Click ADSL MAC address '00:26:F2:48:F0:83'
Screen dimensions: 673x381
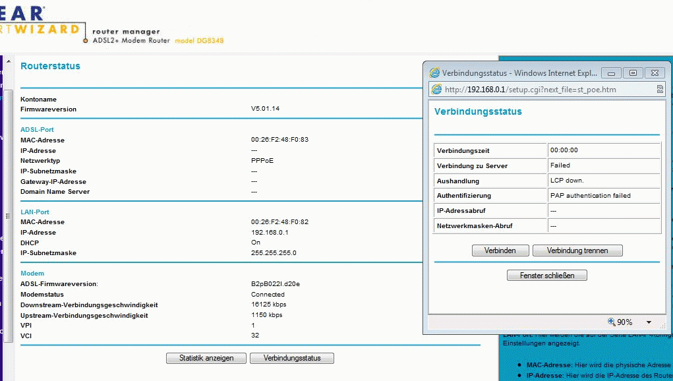point(280,140)
